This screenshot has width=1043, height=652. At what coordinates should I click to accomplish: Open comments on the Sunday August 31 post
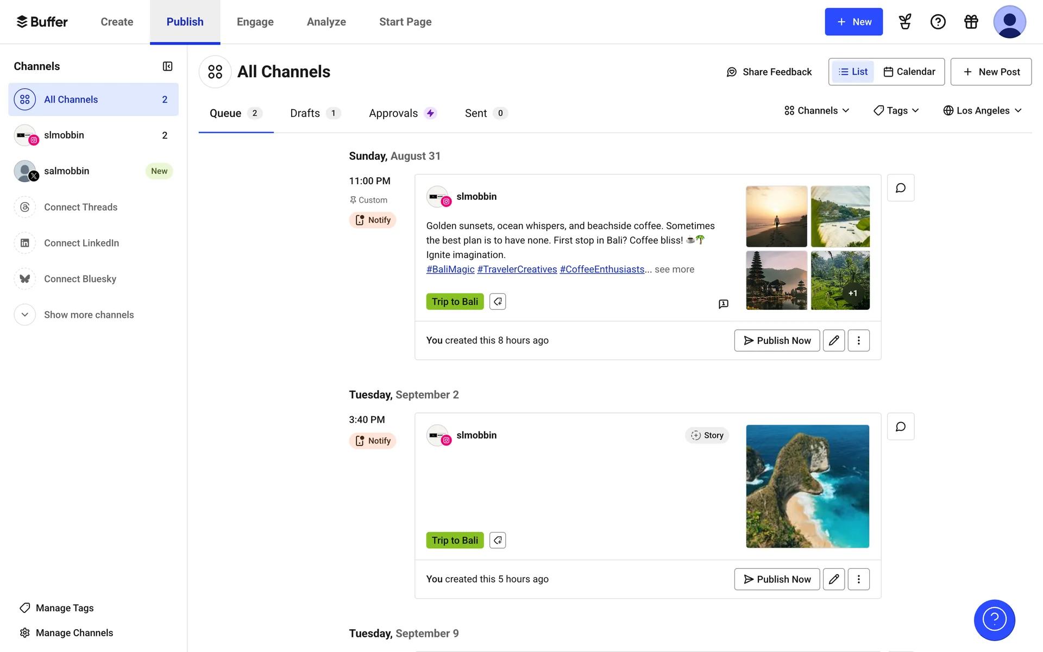point(900,188)
